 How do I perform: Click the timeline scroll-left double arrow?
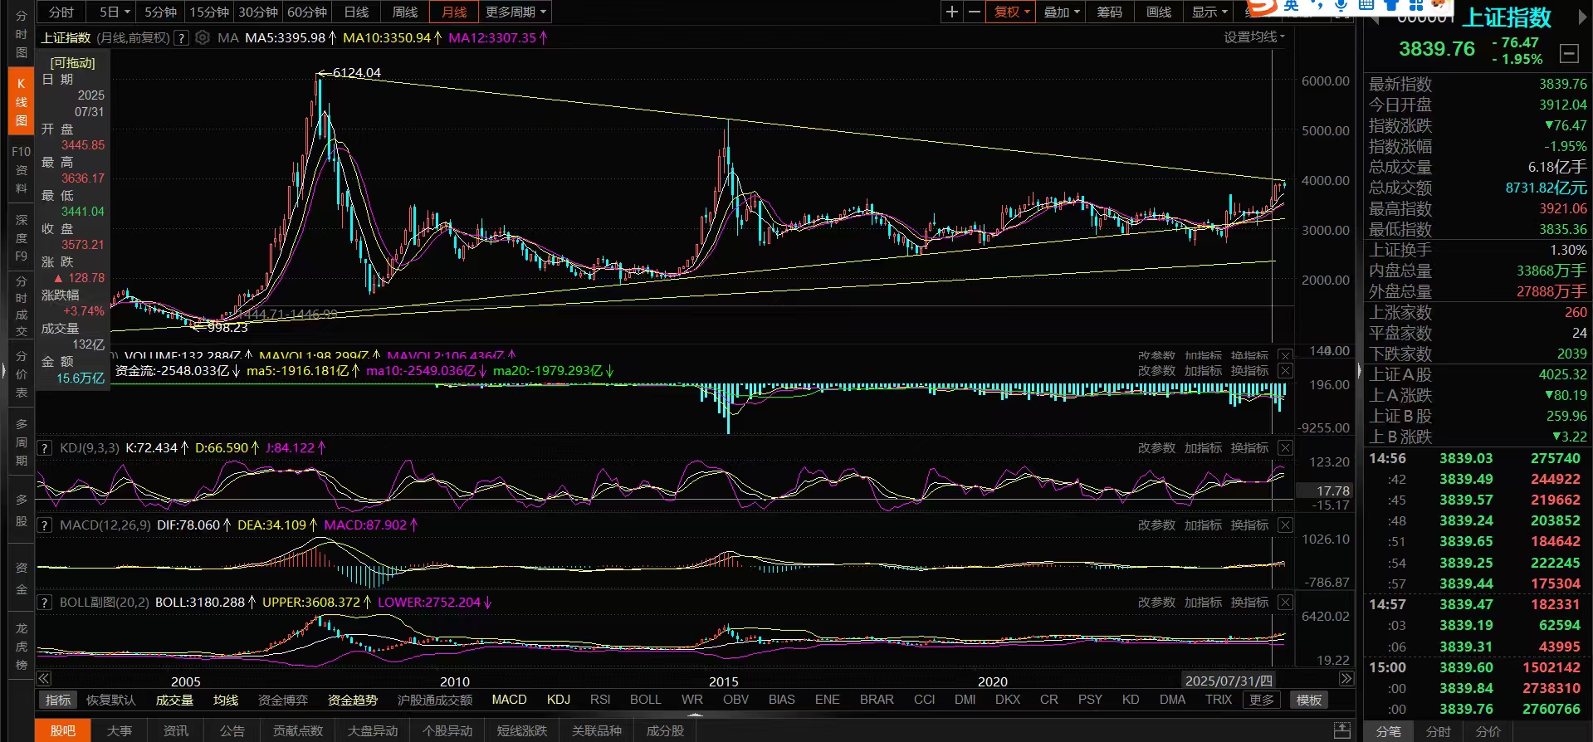click(44, 679)
